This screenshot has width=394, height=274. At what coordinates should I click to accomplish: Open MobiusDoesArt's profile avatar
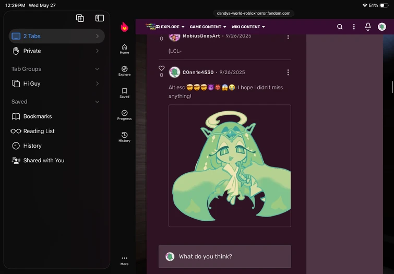(x=174, y=37)
